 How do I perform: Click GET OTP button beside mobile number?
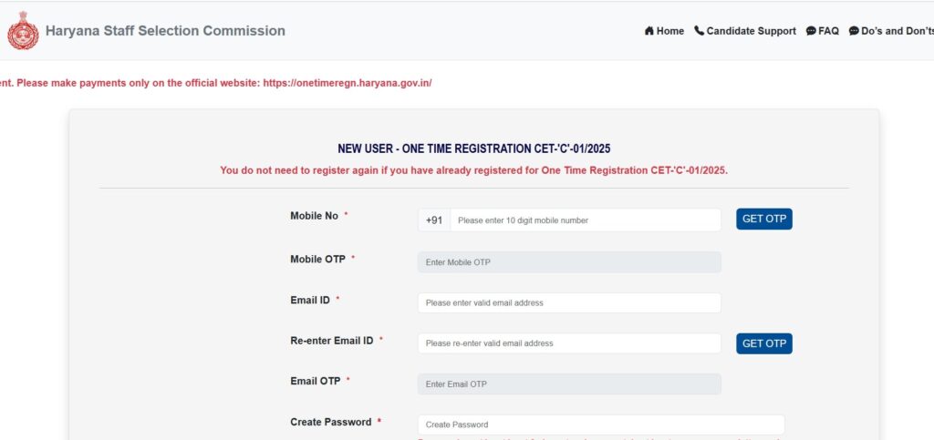coord(764,219)
